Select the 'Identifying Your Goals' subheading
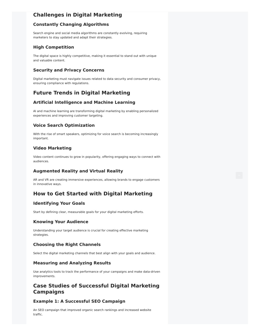Screen dimensions: 260x336 click(59, 203)
